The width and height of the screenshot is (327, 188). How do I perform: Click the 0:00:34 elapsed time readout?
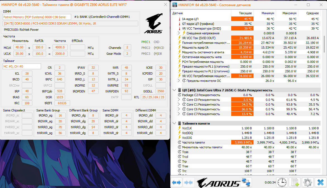coord(270,183)
